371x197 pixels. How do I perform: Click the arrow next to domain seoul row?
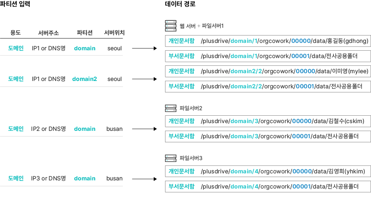click(144, 48)
